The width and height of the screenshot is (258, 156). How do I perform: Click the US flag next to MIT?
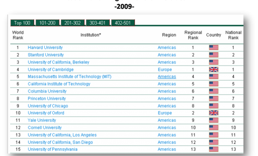[x=213, y=77]
